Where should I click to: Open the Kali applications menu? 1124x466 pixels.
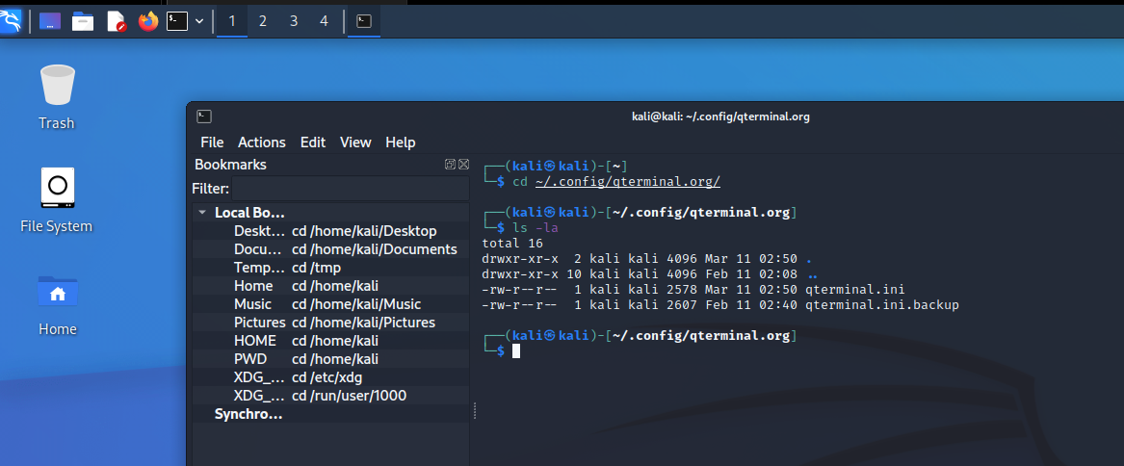pos(10,20)
